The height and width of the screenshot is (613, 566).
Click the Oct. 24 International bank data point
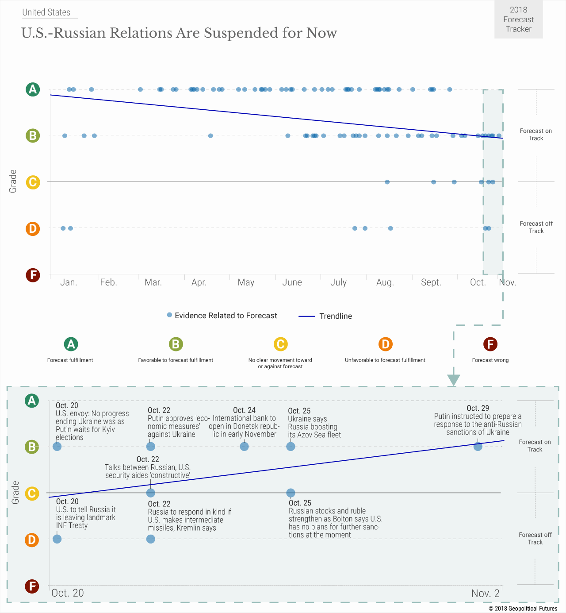click(244, 447)
